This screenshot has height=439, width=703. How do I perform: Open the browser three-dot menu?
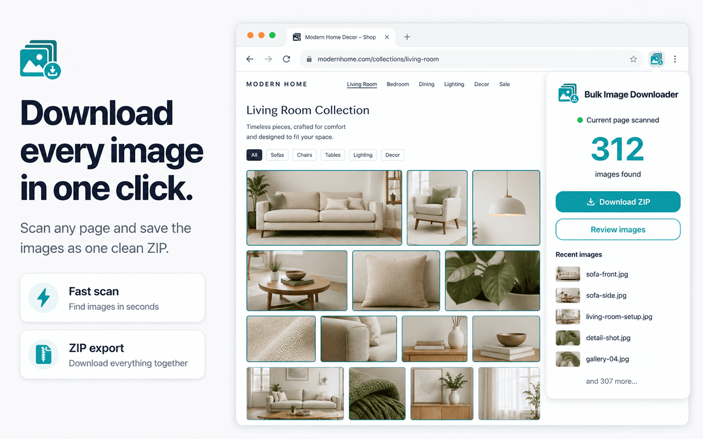click(675, 59)
